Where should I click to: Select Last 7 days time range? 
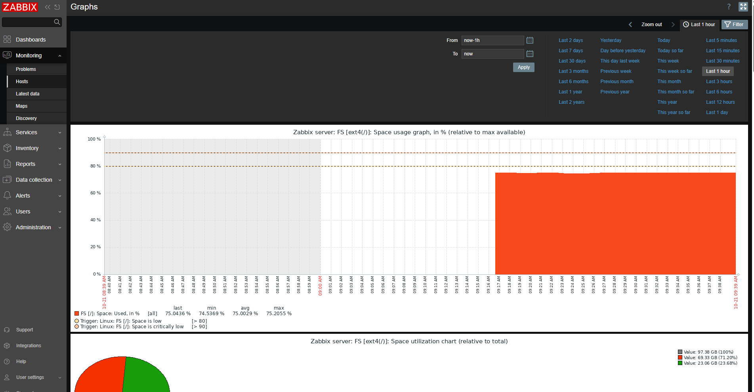click(571, 51)
